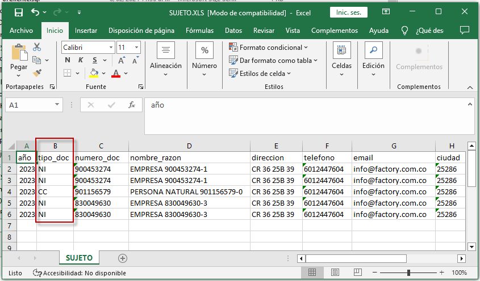The height and width of the screenshot is (281, 480).
Task: Click the Save floppy disk icon
Action: click(x=19, y=12)
